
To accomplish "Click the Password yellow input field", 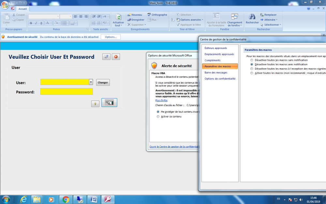I will 67,92.
